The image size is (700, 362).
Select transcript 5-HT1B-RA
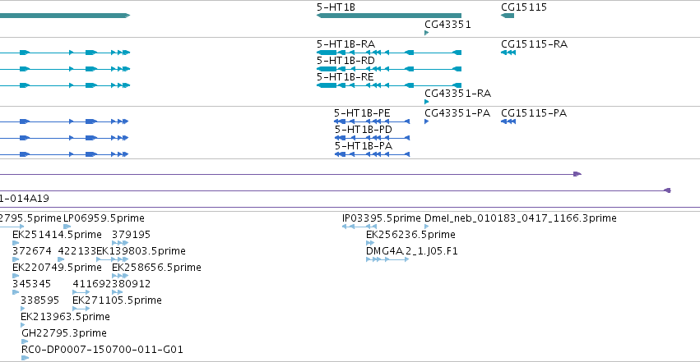(x=389, y=53)
